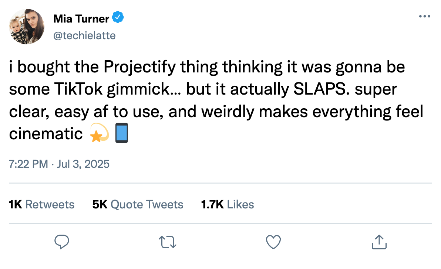Click the 7:22 PM timestamp
Viewport: 441px width, 269px height.
coord(28,164)
